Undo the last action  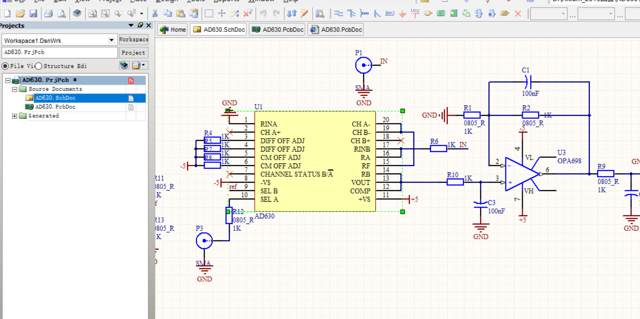point(263,14)
